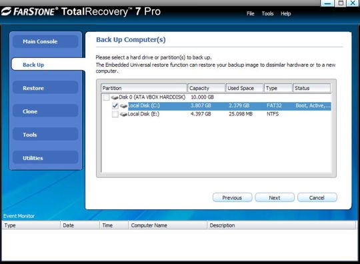Viewport: 360px width, 264px height.
Task: Click the Event Monitor label
Action: point(19,216)
